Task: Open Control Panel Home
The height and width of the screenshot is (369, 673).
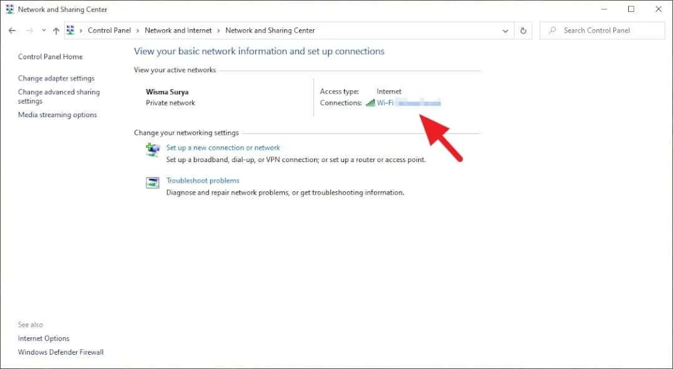Action: pyautogui.click(x=50, y=57)
